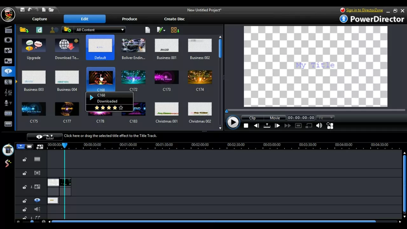Screen dimensions: 407x229
Task: Create a new project from the top toolbar
Action: pyautogui.click(x=44, y=10)
